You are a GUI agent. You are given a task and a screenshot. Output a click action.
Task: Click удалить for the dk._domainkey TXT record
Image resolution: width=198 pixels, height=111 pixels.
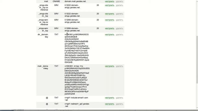(119, 35)
